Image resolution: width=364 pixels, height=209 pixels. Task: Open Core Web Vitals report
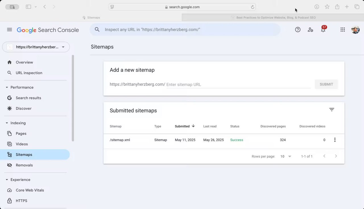point(30,190)
